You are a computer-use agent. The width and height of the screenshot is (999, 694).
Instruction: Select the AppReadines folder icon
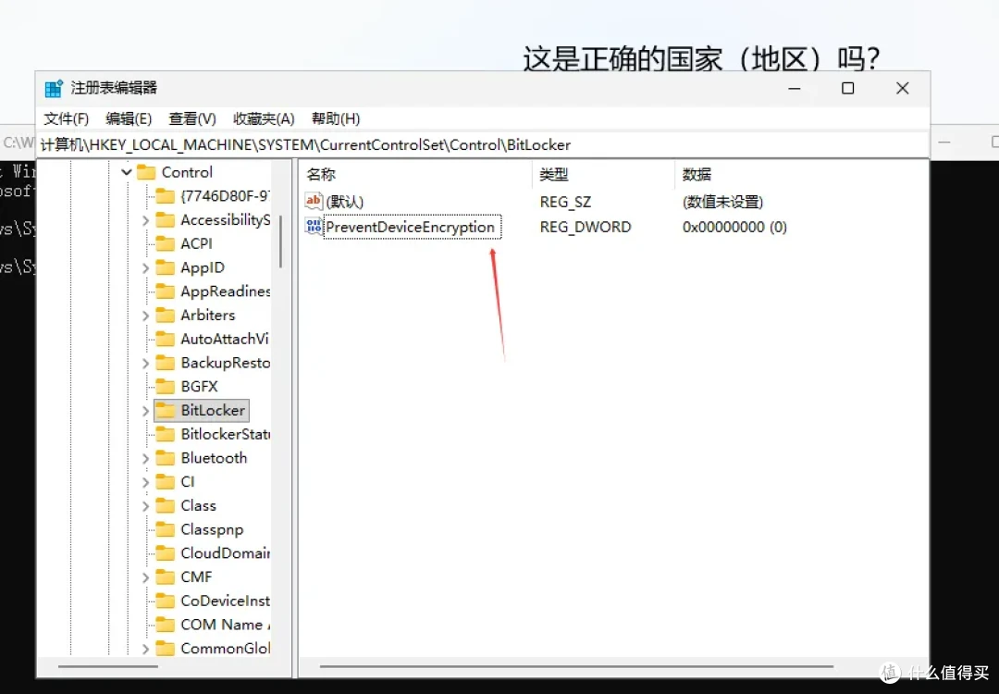pos(165,291)
